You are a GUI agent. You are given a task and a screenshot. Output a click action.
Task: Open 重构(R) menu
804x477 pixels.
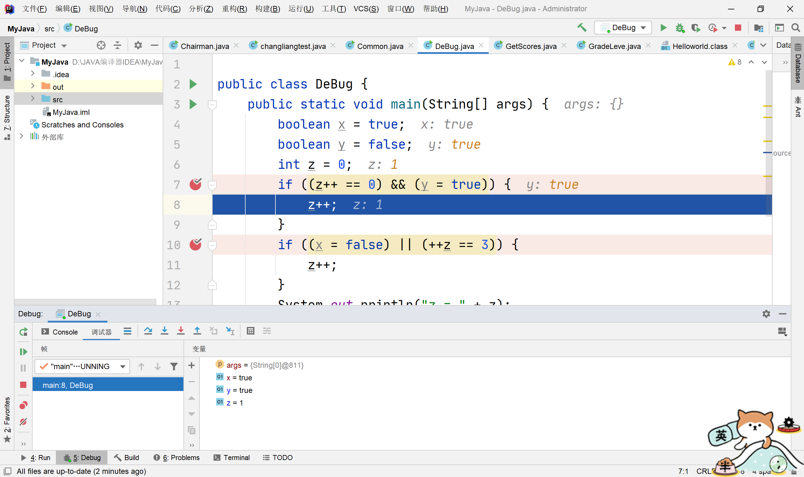click(x=234, y=9)
